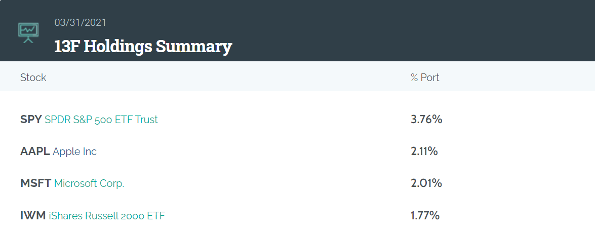The image size is (595, 232).
Task: Click the 1.77% portfolio value for IWM
Action: [425, 216]
